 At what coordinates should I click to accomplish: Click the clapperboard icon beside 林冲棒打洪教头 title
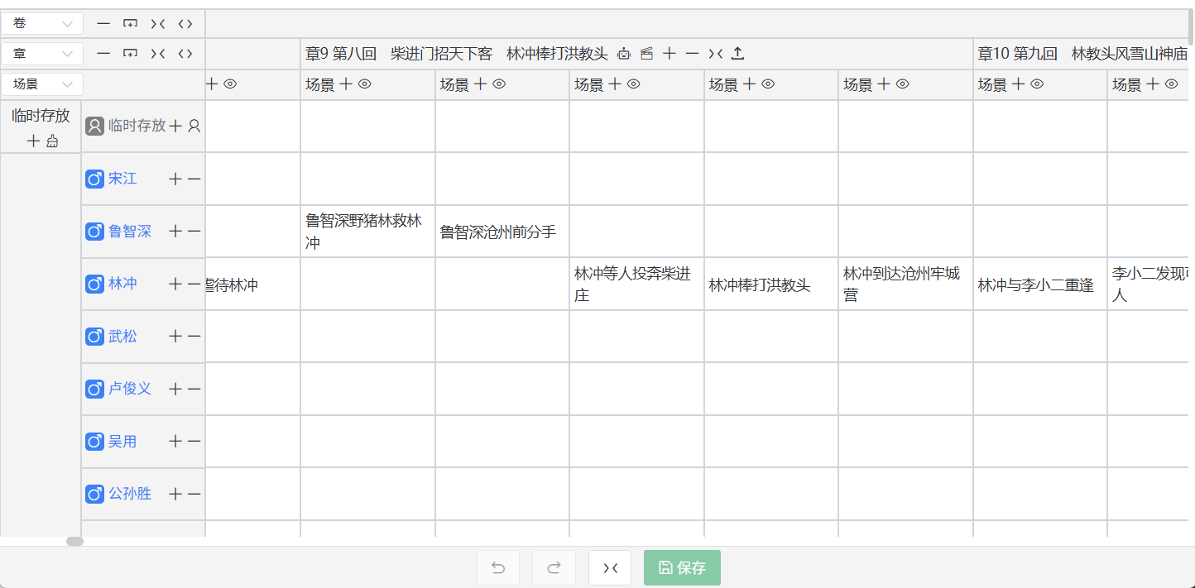pyautogui.click(x=646, y=53)
